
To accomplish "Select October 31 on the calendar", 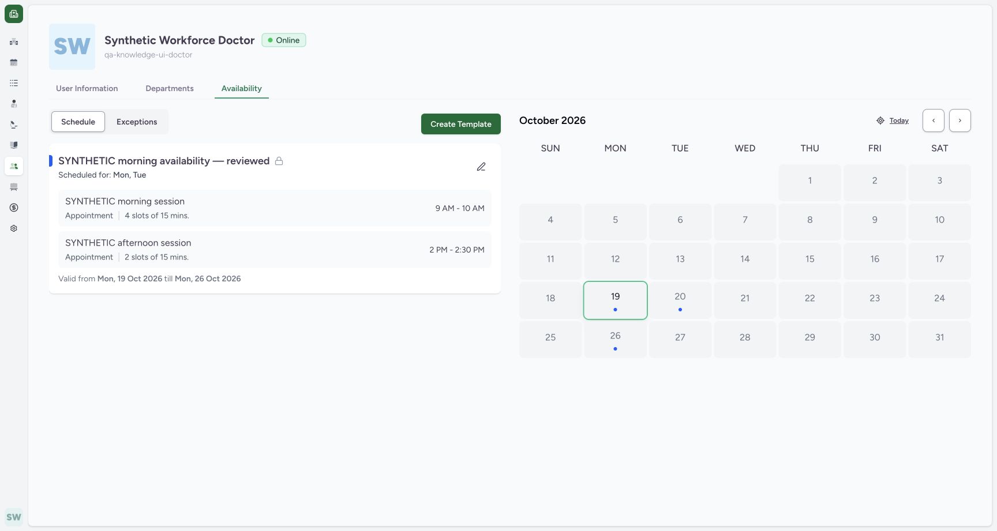I will (x=940, y=340).
